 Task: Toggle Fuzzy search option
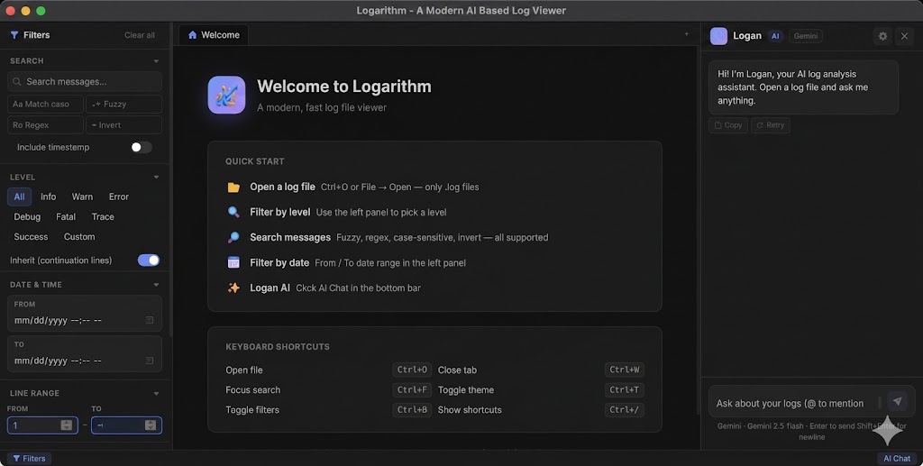pyautogui.click(x=123, y=105)
